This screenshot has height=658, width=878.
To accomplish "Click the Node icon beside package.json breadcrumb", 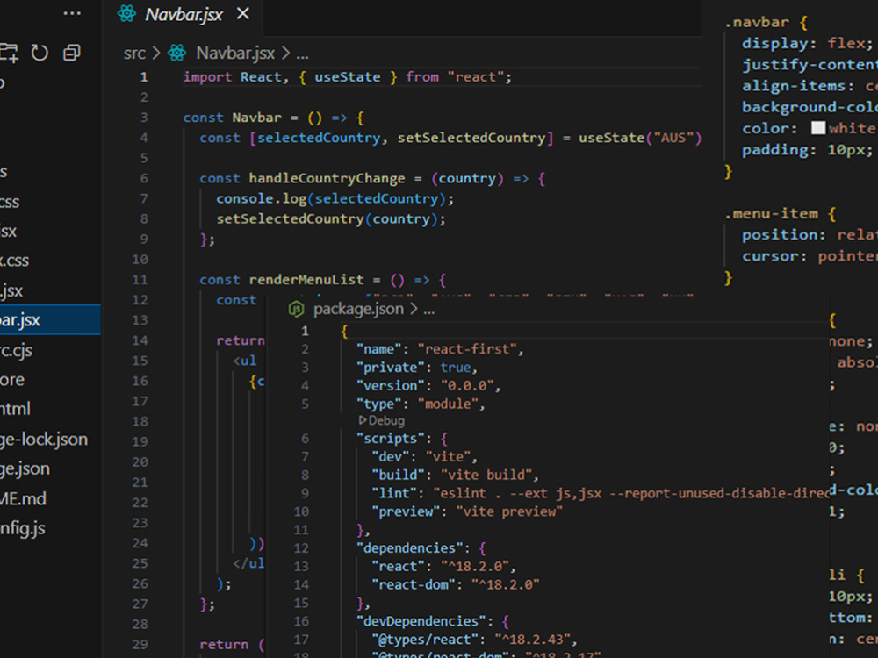I will pyautogui.click(x=296, y=309).
